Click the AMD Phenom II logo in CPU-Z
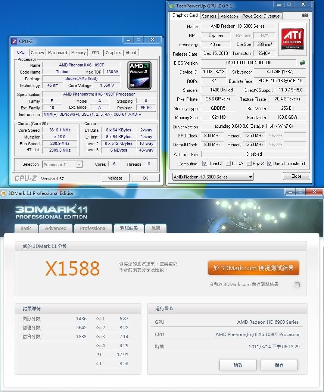This screenshot has height=392, width=324. pos(139,75)
